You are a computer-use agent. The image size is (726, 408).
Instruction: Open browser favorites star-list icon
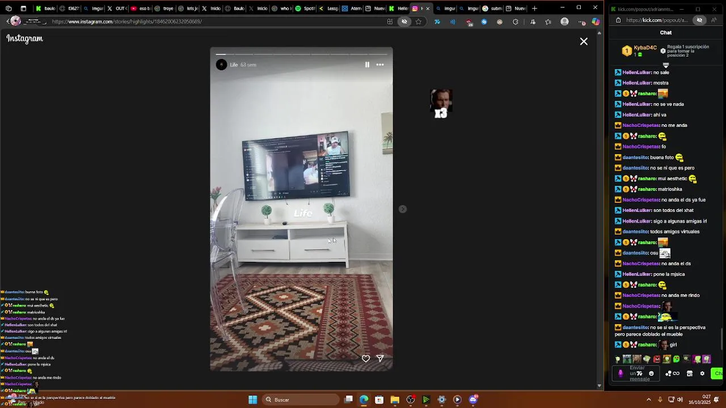548,22
